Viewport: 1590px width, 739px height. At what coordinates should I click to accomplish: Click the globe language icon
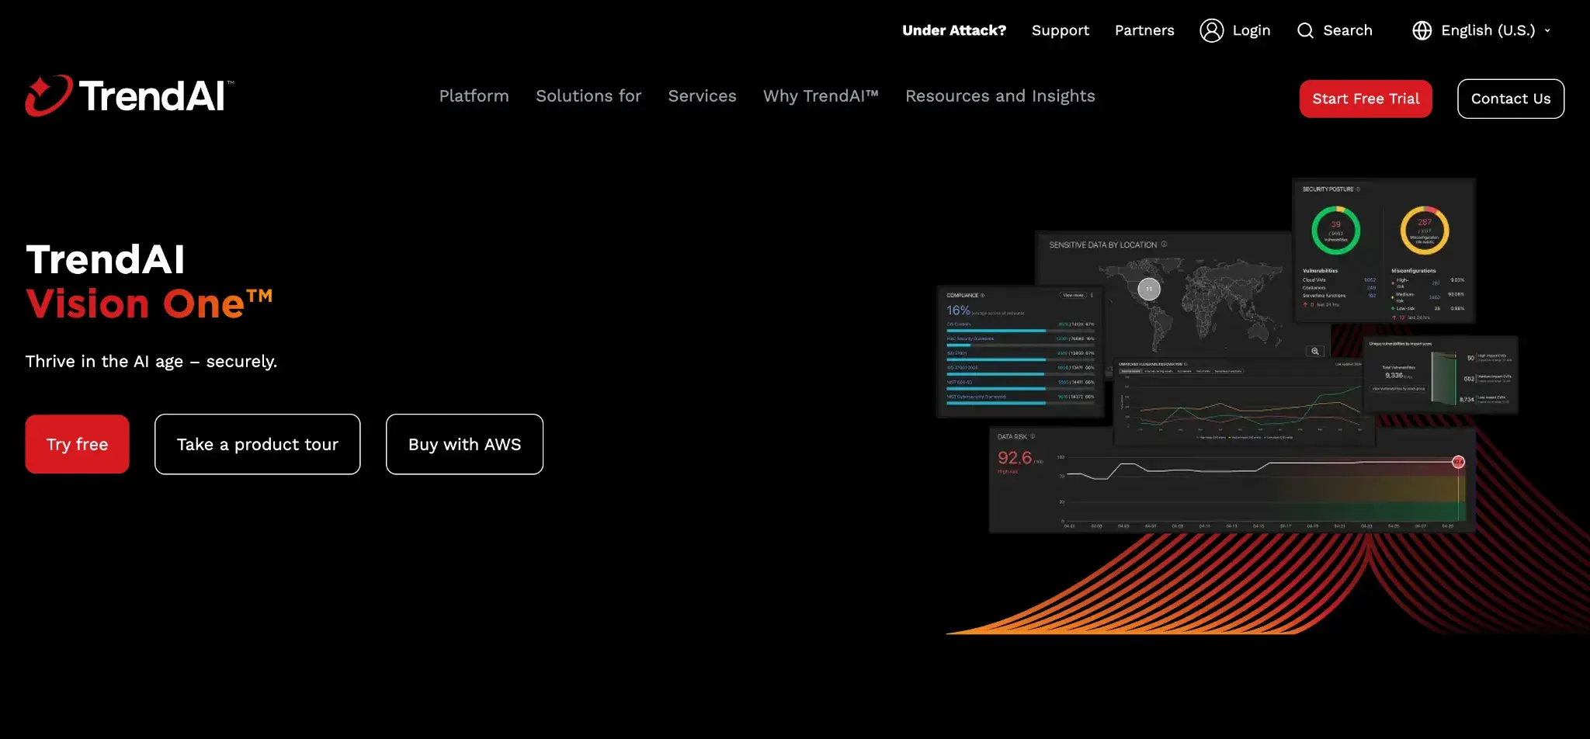[1422, 30]
